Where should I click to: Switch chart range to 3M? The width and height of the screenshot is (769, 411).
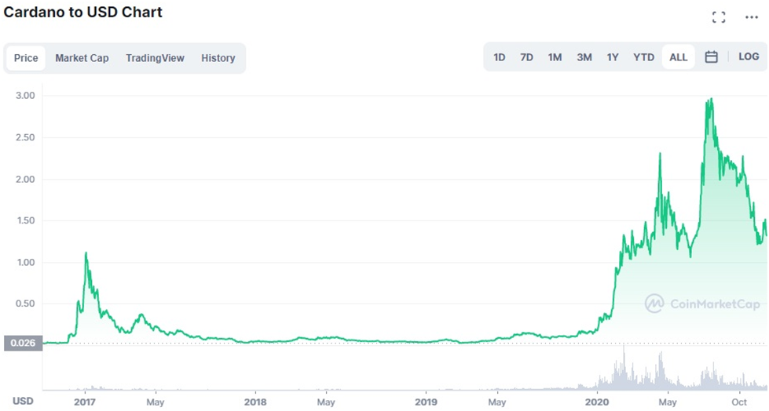click(584, 57)
